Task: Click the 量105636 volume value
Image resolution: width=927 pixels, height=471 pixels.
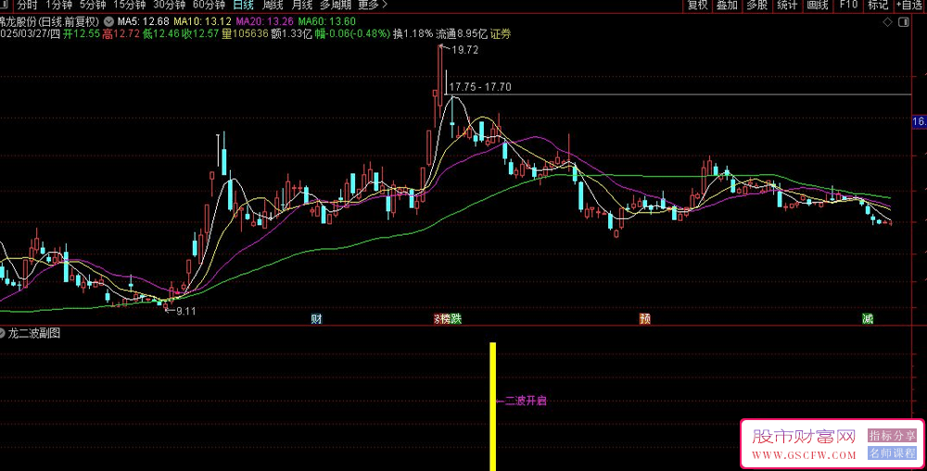Action: (x=245, y=34)
